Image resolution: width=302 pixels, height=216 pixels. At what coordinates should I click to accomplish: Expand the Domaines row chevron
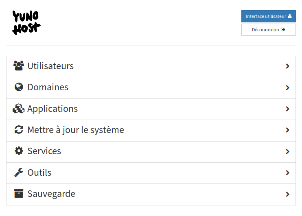click(x=288, y=87)
